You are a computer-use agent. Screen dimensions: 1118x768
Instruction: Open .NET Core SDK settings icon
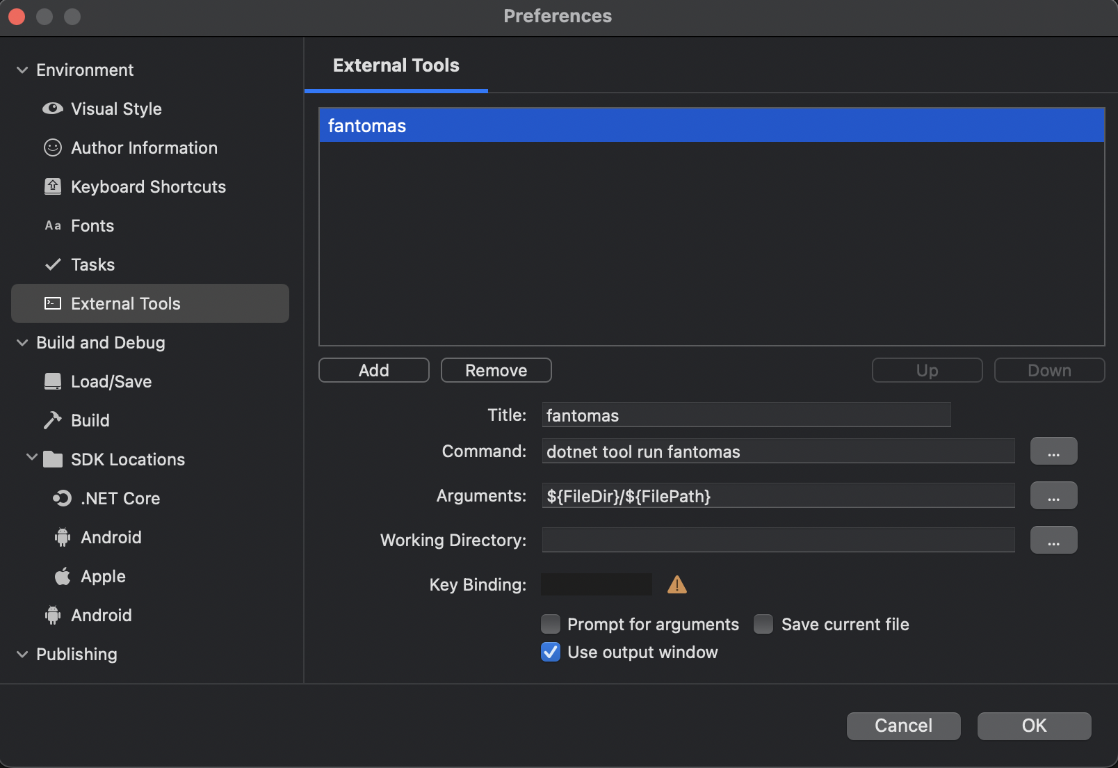click(x=62, y=498)
